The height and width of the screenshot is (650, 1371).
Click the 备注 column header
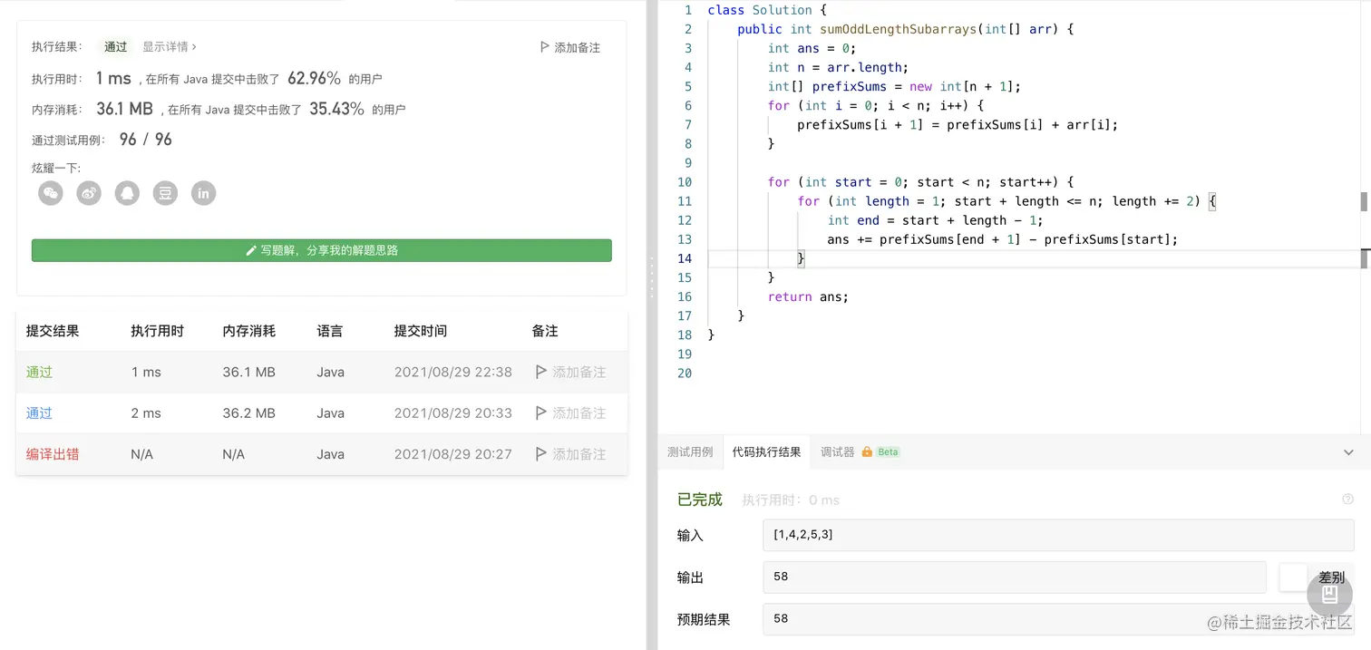point(545,331)
